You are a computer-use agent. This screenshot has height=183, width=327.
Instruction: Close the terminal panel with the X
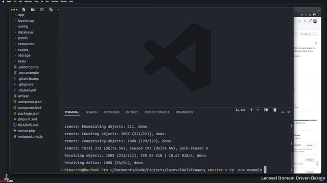(x=289, y=112)
